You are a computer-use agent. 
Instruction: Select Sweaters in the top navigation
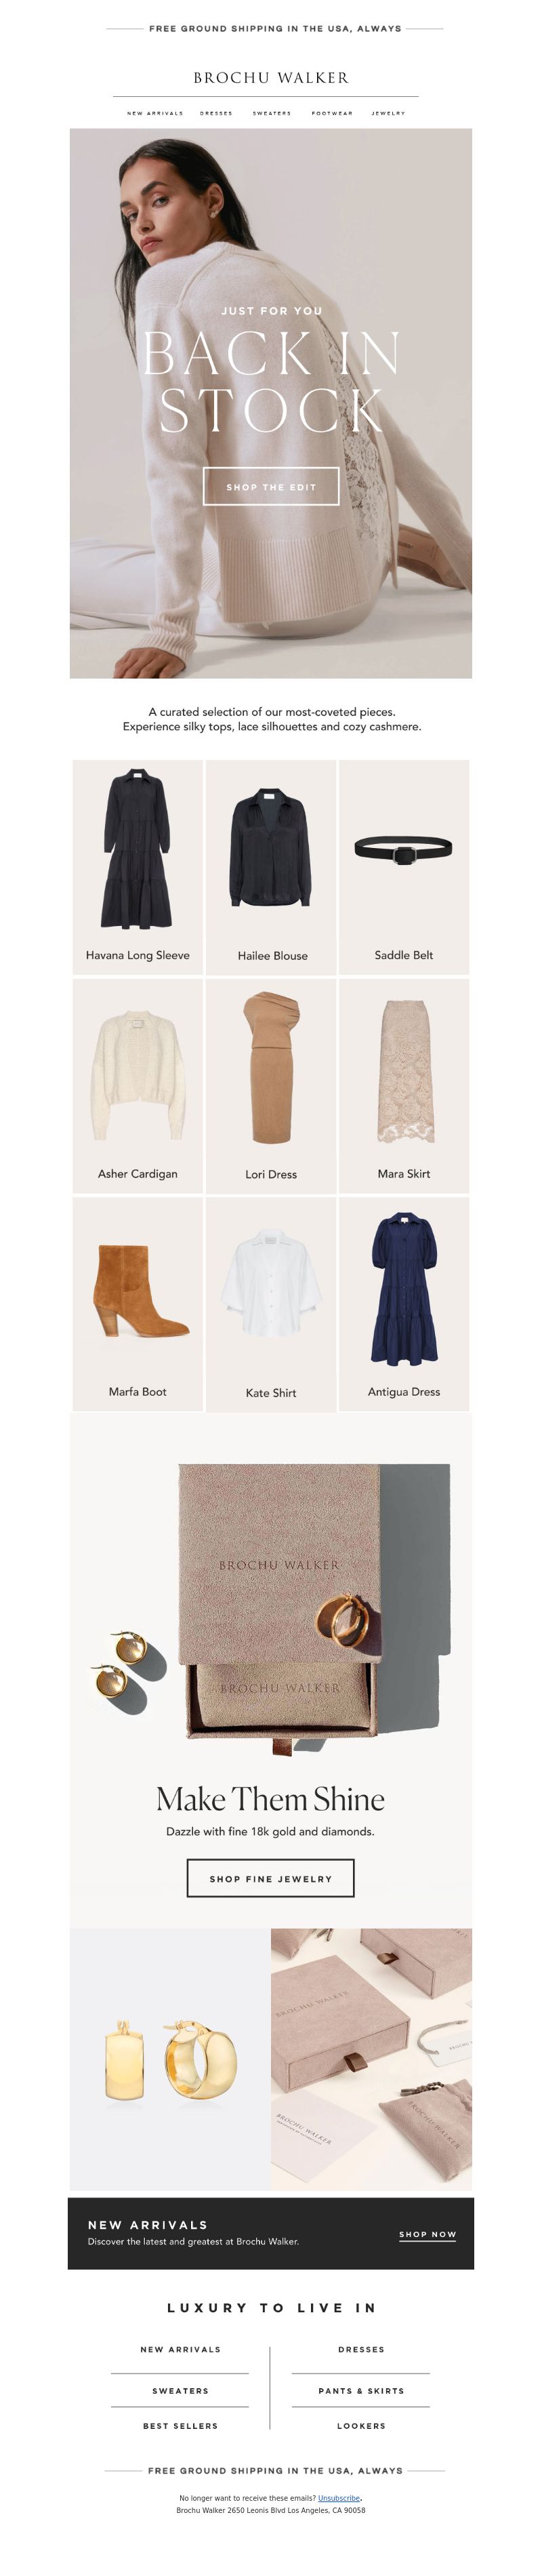[x=272, y=114]
